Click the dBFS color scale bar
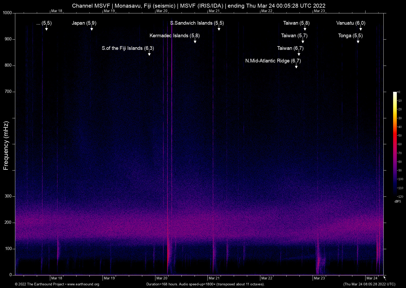 click(x=395, y=144)
